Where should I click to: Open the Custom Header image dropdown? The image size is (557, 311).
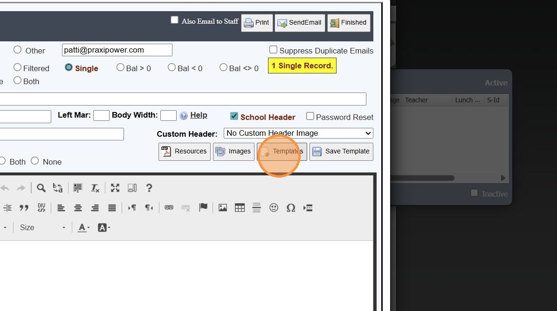pos(298,133)
